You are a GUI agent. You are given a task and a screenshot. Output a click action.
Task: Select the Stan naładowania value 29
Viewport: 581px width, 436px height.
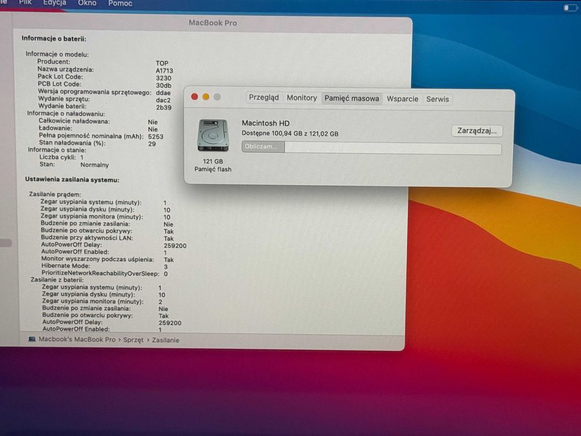[152, 144]
